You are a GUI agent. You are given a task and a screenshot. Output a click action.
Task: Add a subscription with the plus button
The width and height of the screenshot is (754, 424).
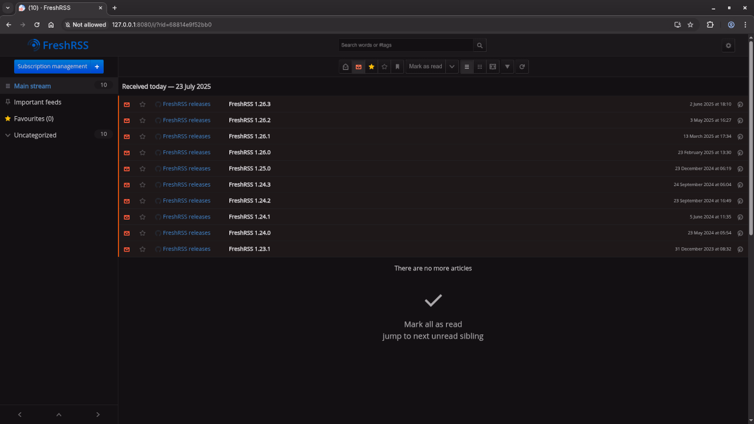click(97, 67)
